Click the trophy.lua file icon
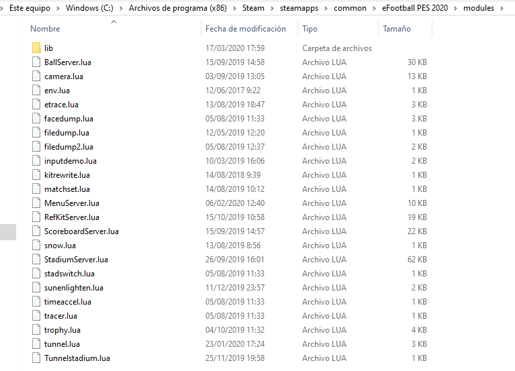This screenshot has width=515, height=371. 36,330
